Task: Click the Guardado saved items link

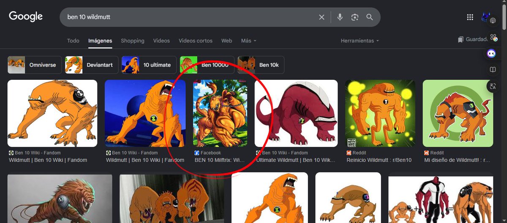Action: pyautogui.click(x=473, y=39)
